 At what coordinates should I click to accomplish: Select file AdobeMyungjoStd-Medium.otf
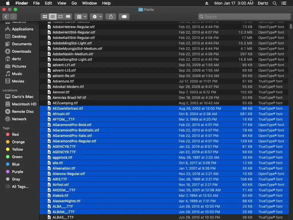[x=164, y=48]
